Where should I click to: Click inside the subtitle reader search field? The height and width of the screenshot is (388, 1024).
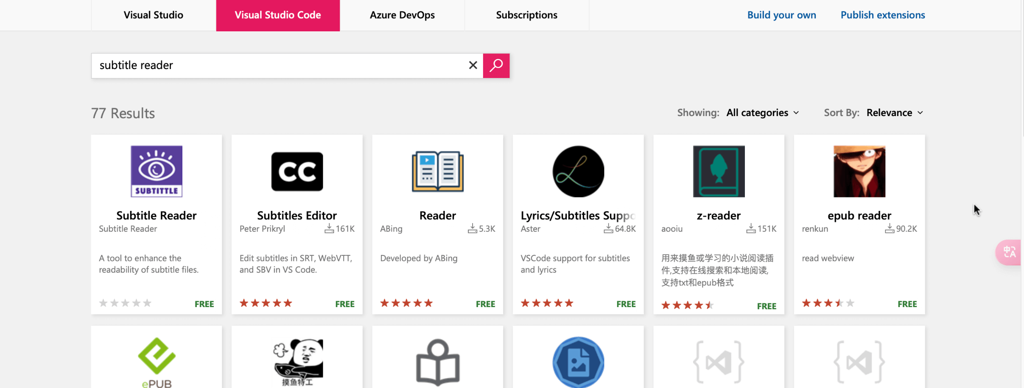(x=276, y=66)
